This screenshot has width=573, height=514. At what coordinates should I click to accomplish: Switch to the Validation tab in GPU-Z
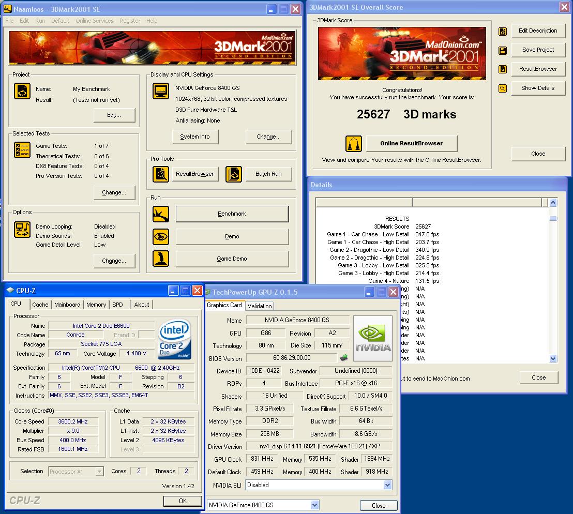click(x=260, y=306)
